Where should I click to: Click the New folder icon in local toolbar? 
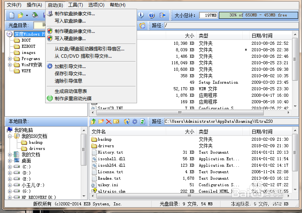101,121
